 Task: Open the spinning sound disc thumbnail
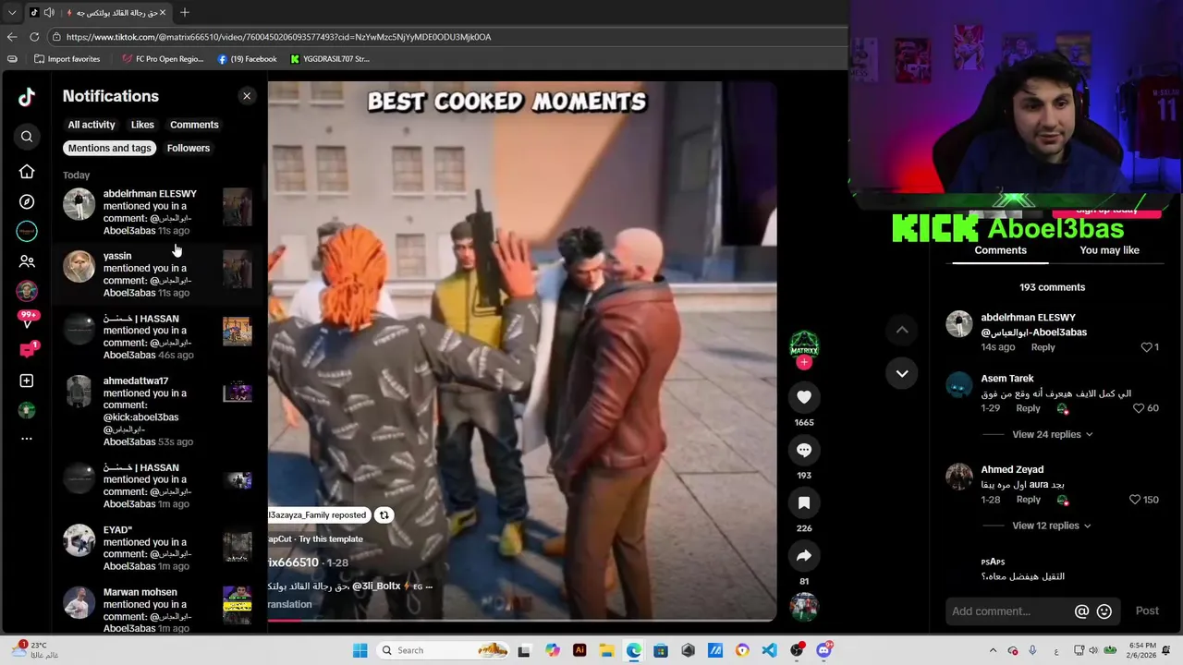click(804, 607)
